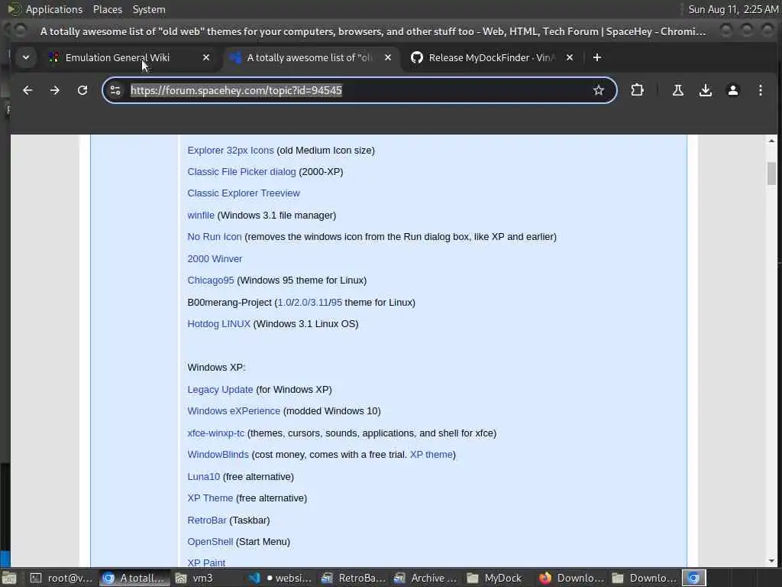Select the 'A totally awesome list' tab

(x=310, y=57)
